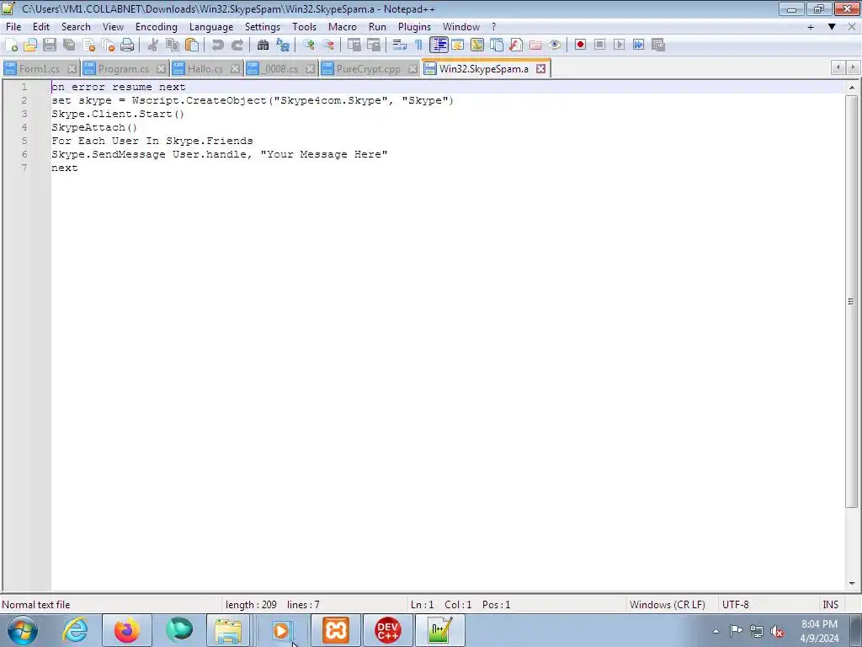Screen dimensions: 862x647
Task: Run macro multiple times icon
Action: tap(638, 45)
